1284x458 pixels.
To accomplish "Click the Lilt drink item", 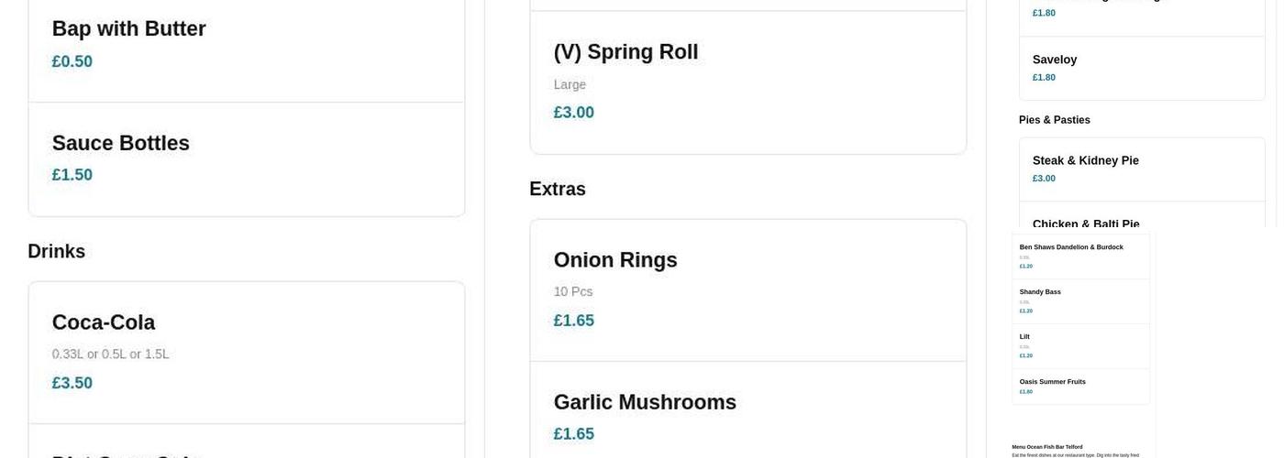I will pos(1080,346).
